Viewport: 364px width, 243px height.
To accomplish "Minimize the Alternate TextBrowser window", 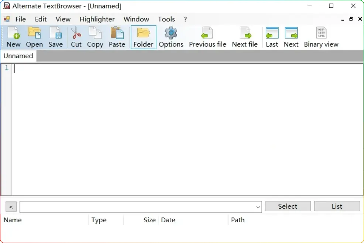I will (x=309, y=6).
